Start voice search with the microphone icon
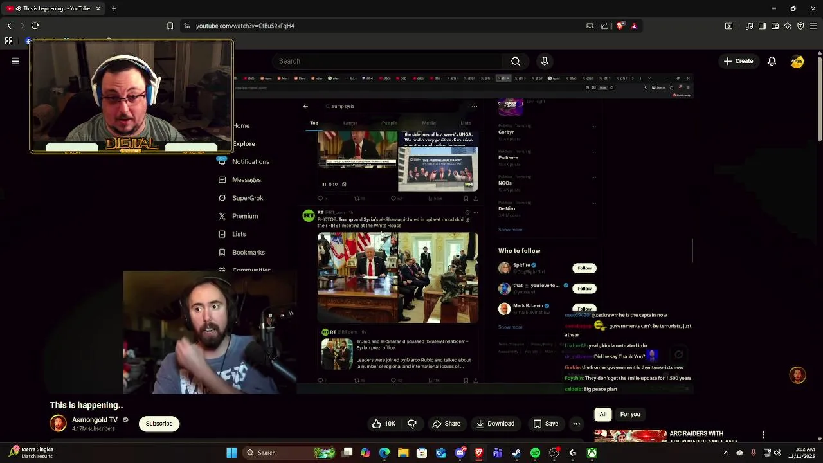 [545, 61]
